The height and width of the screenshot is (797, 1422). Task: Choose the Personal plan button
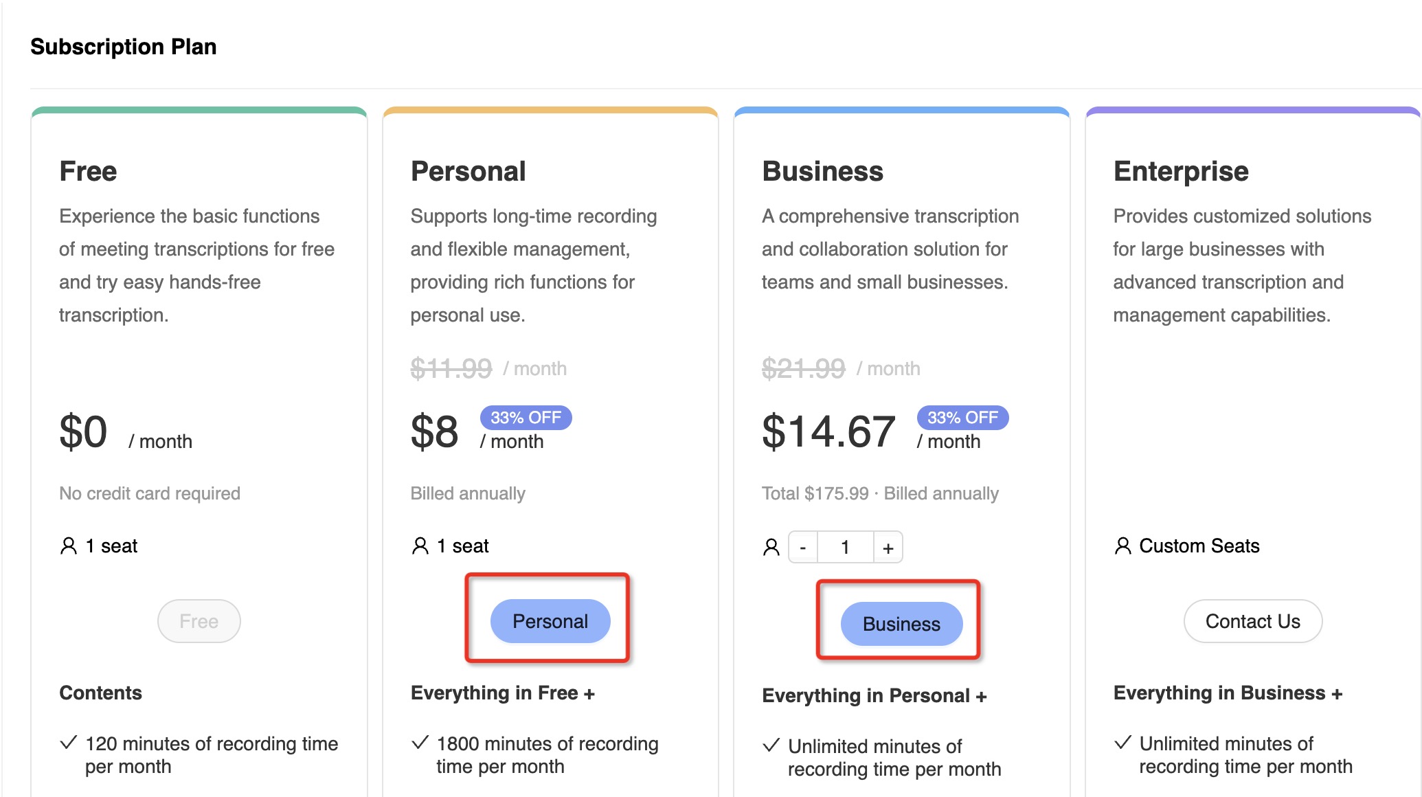tap(550, 621)
